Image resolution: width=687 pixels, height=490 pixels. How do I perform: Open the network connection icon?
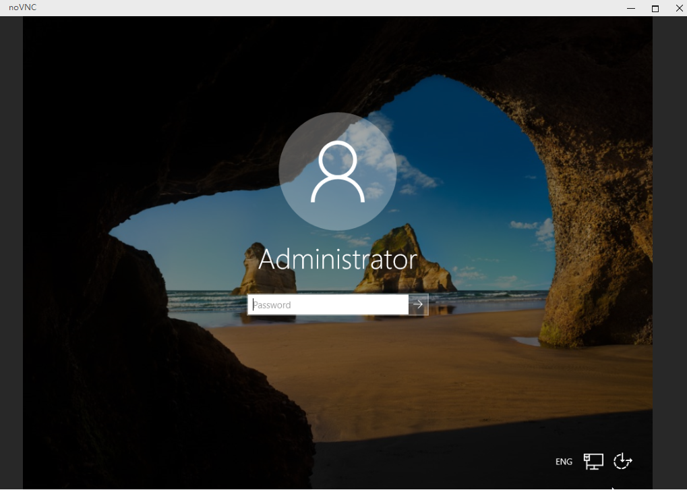593,462
